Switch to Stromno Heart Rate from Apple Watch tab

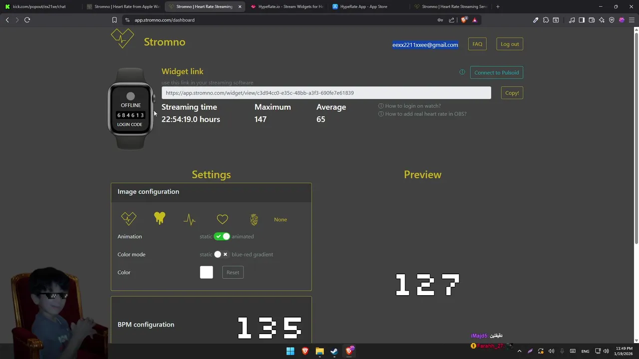pyautogui.click(x=123, y=6)
